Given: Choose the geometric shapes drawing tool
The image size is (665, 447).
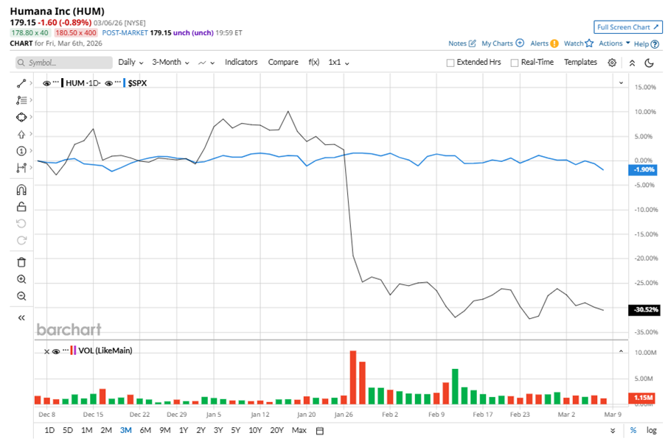Looking at the screenshot, I should 21,117.
